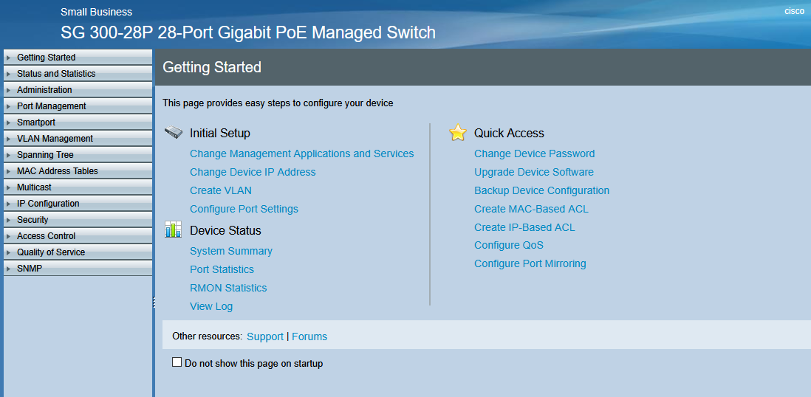Expand the Status and Statistics arrow
Screen dimensions: 811x397
tap(8, 74)
